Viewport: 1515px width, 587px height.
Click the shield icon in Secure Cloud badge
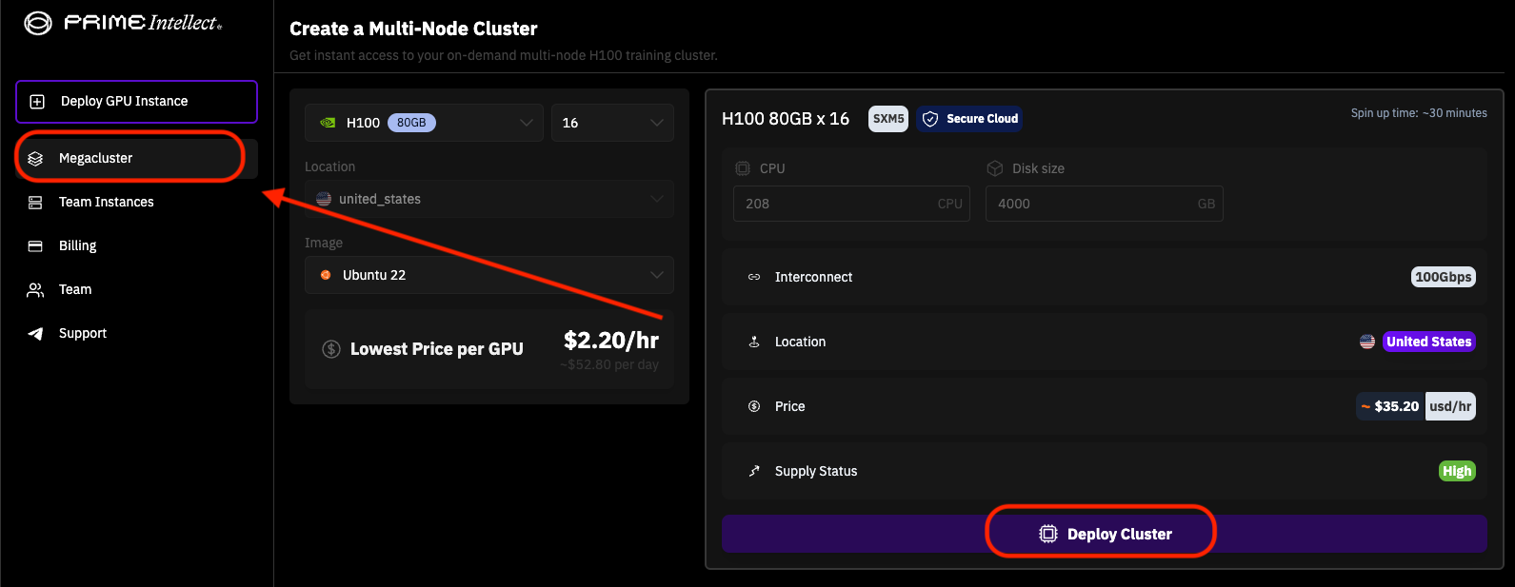pos(930,119)
